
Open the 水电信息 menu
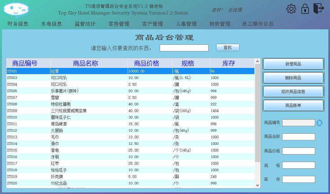click(x=51, y=23)
